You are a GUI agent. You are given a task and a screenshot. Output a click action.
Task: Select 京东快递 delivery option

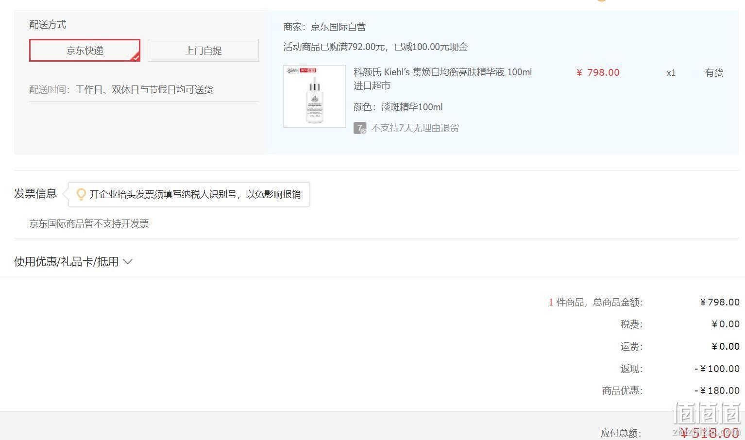point(85,51)
